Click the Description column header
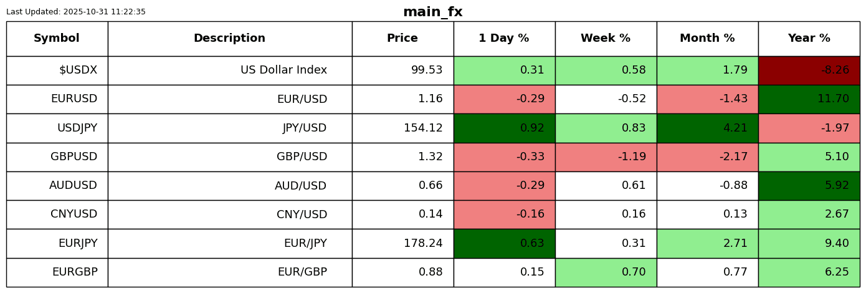866x293 pixels. 229,39
